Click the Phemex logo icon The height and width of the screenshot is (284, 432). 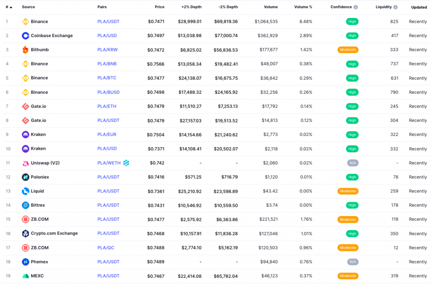pyautogui.click(x=25, y=262)
